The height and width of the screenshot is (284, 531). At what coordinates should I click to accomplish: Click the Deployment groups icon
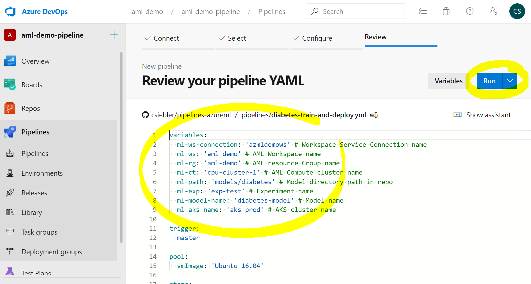coord(10,251)
